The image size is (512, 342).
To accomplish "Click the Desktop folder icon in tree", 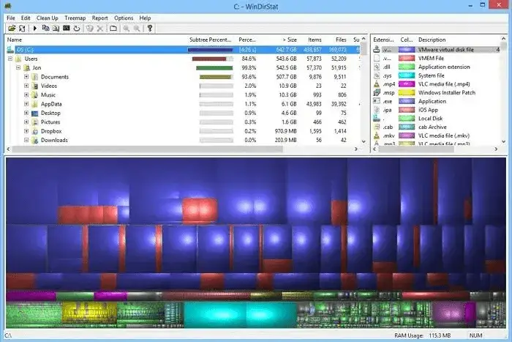I will [34, 113].
